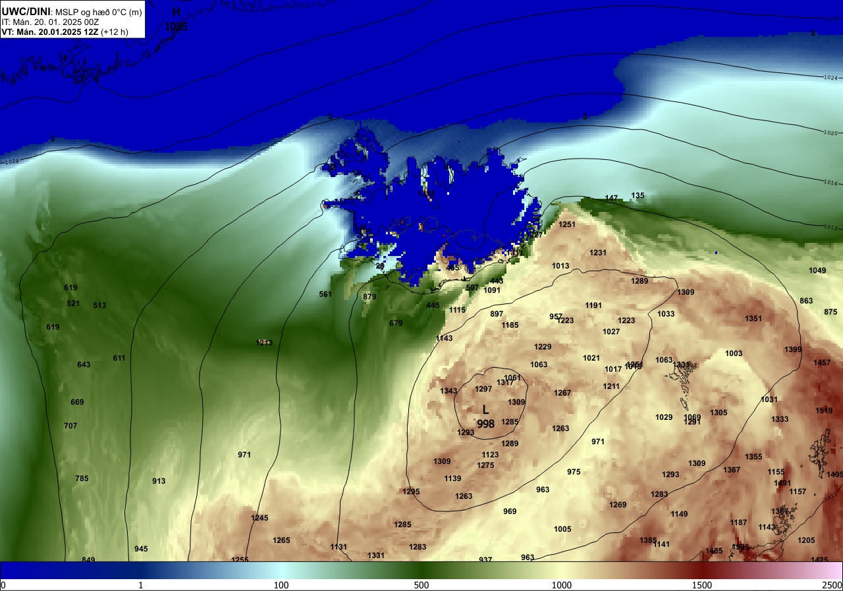The image size is (843, 591).
Task: Click the height value 1021
Action: coord(591,358)
